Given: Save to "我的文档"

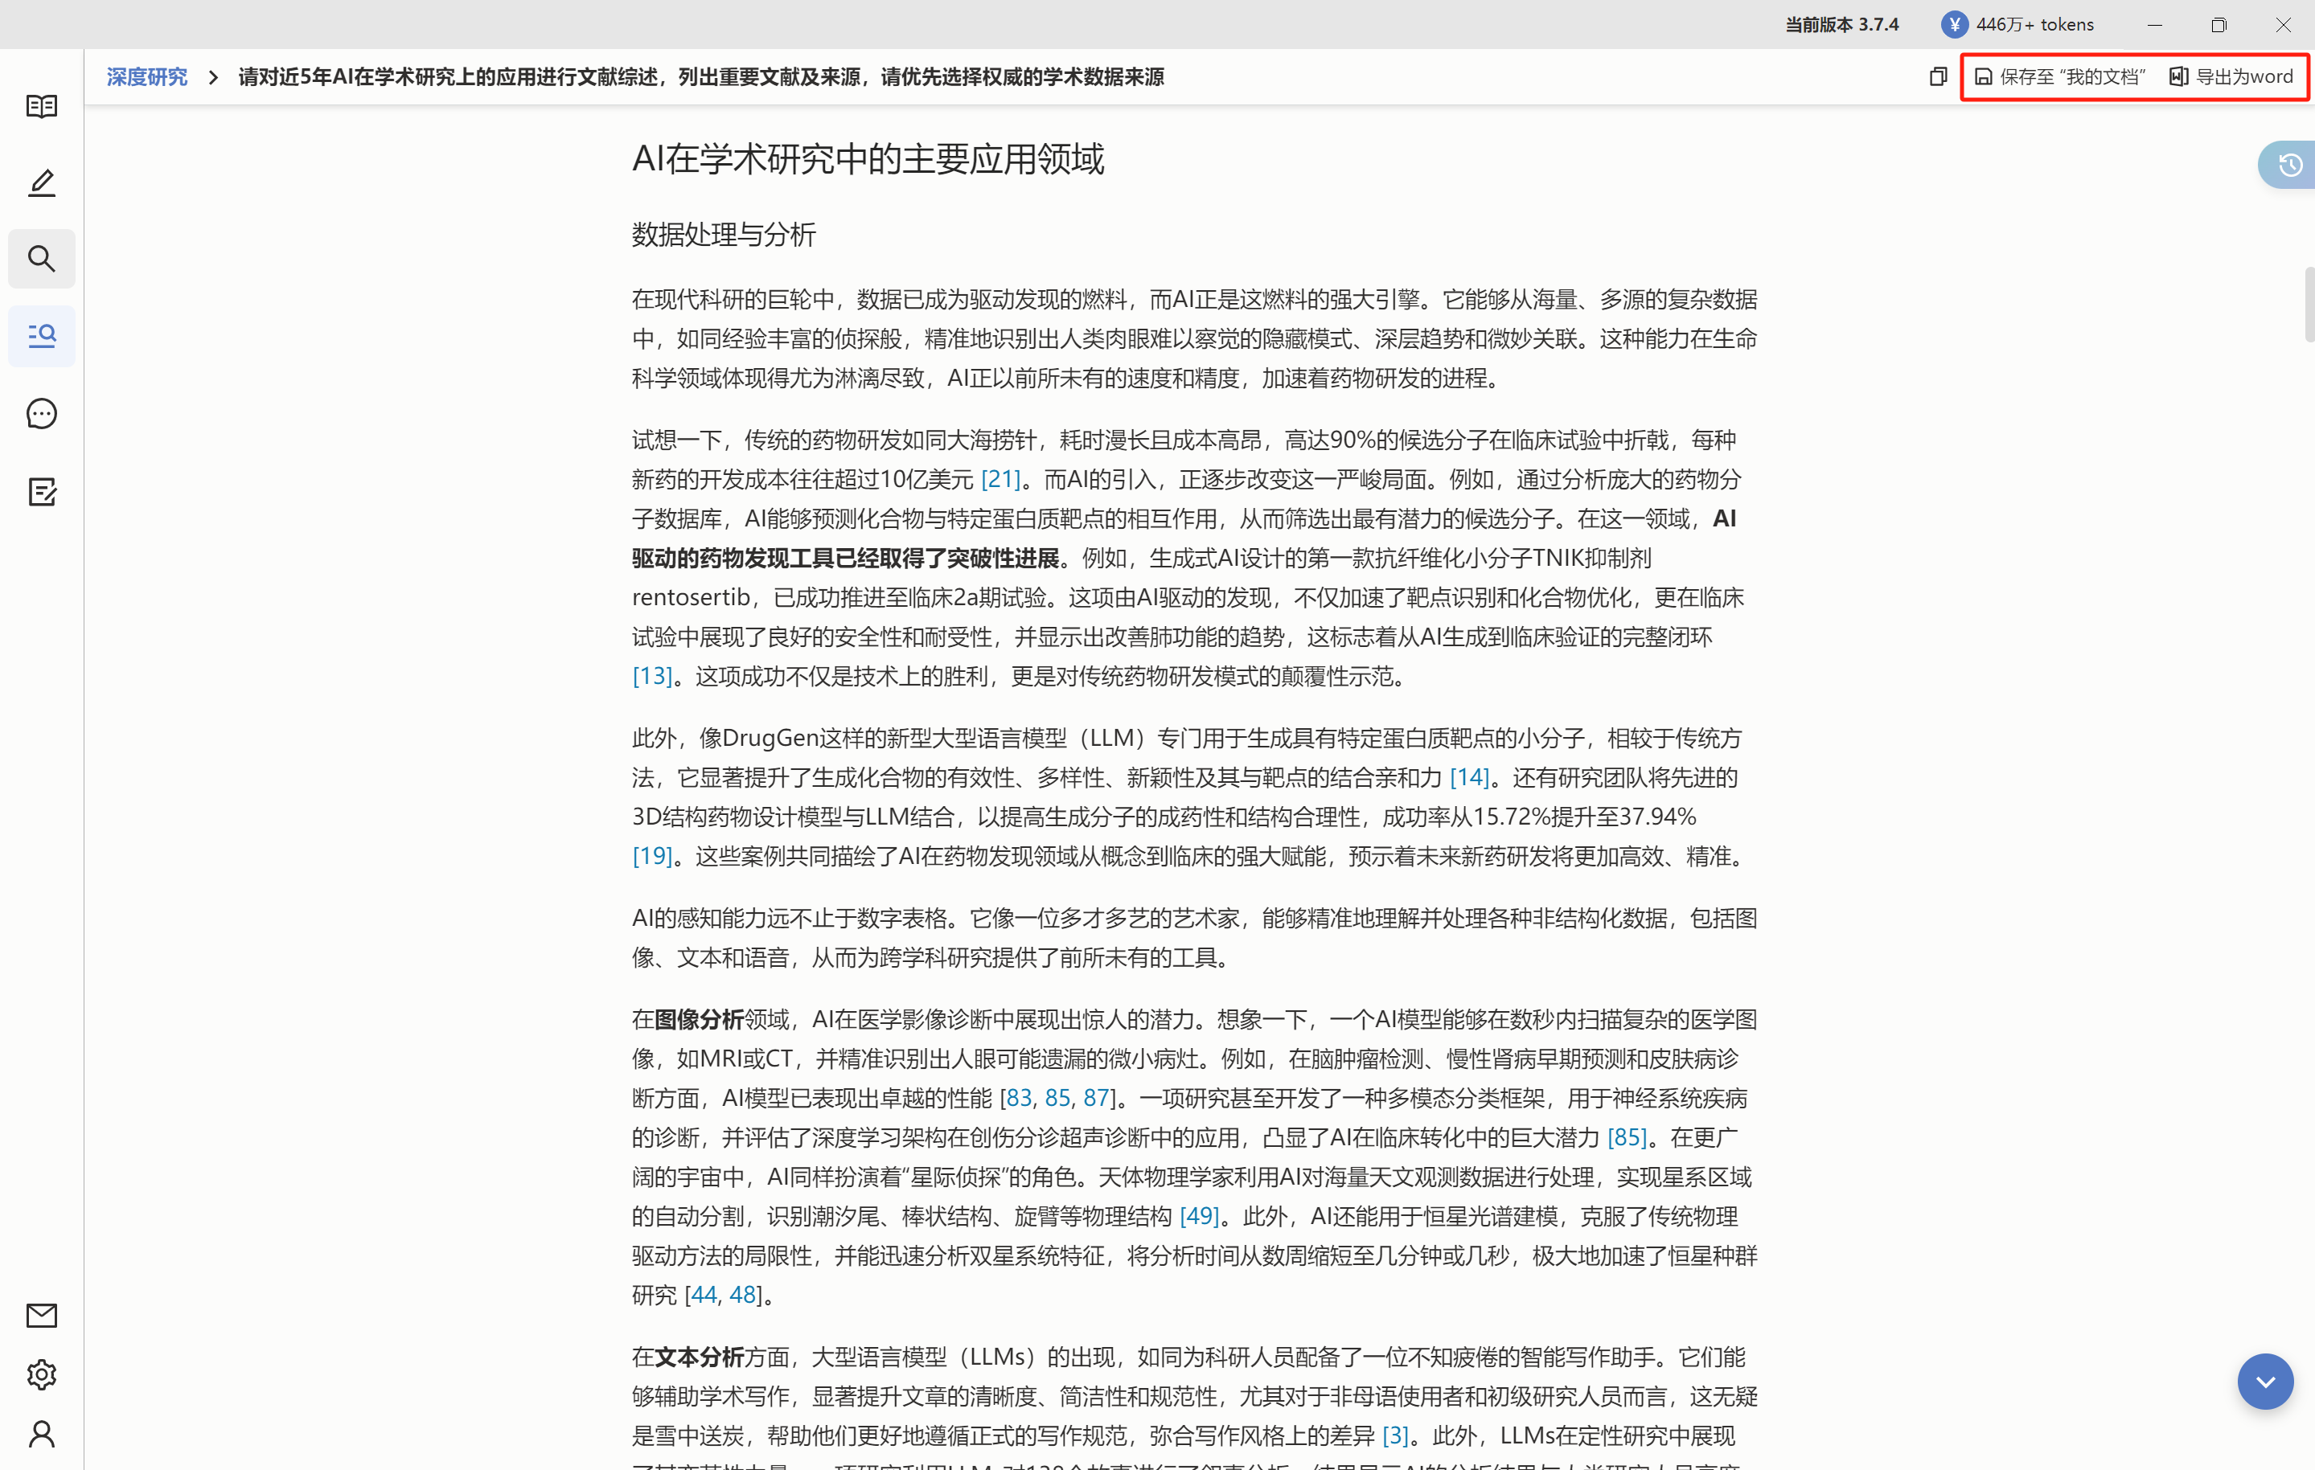Looking at the screenshot, I should 2059,77.
